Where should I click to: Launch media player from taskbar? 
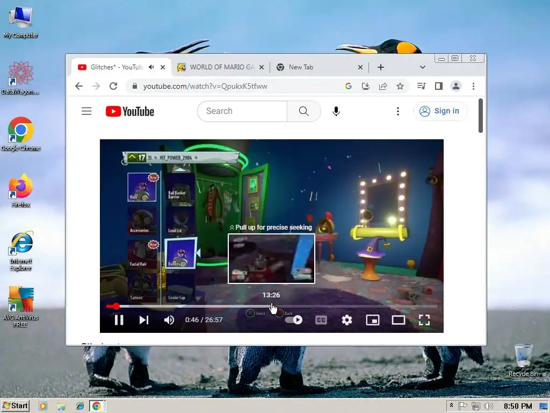43,407
